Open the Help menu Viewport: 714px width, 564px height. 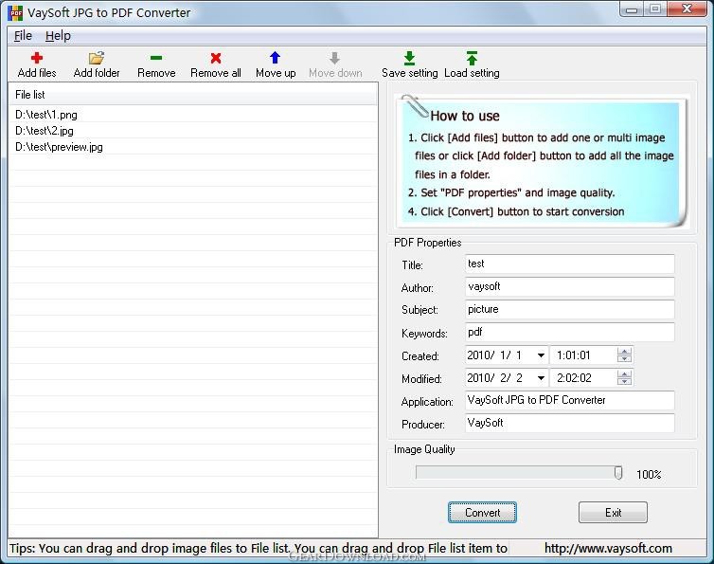(58, 36)
